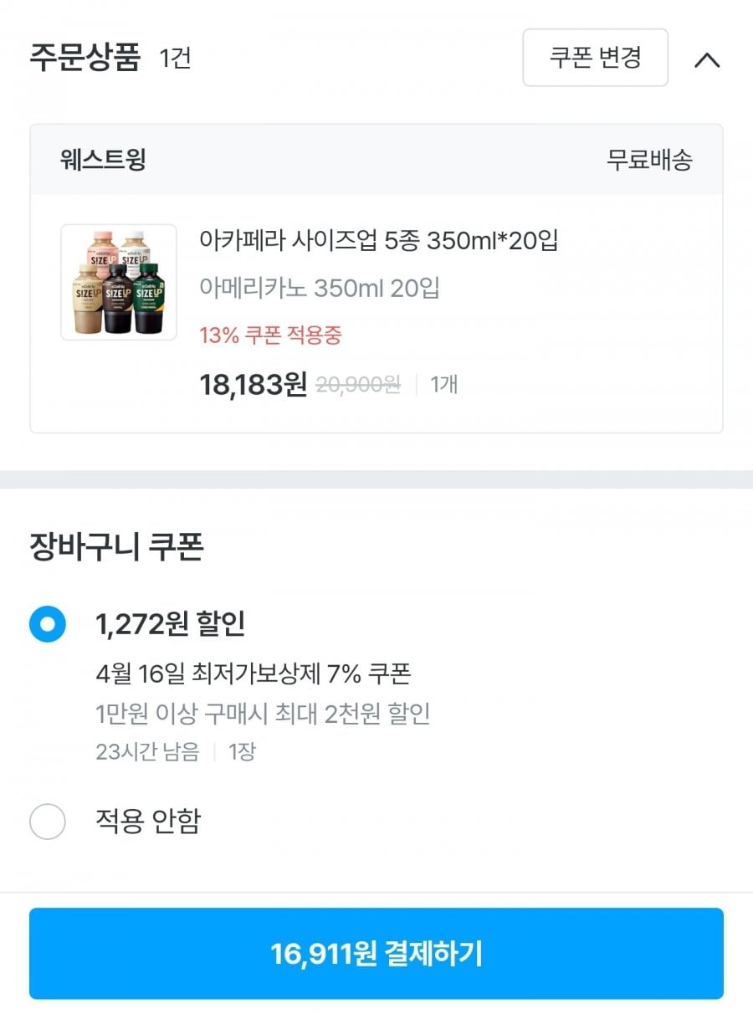
Task: Tap the 무료배송 shipping label
Action: [x=649, y=160]
